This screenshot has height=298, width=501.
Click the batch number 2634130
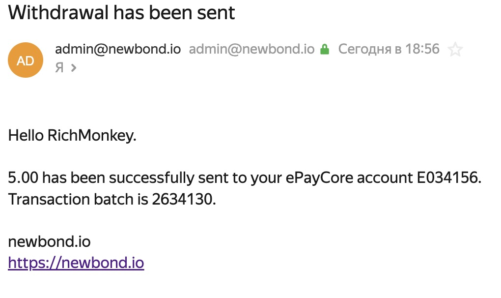182,199
